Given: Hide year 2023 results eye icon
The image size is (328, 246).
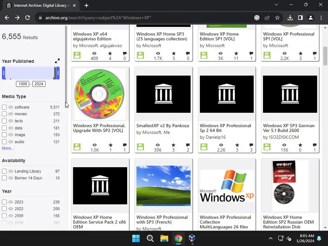Looking at the screenshot, I should coord(11,202).
